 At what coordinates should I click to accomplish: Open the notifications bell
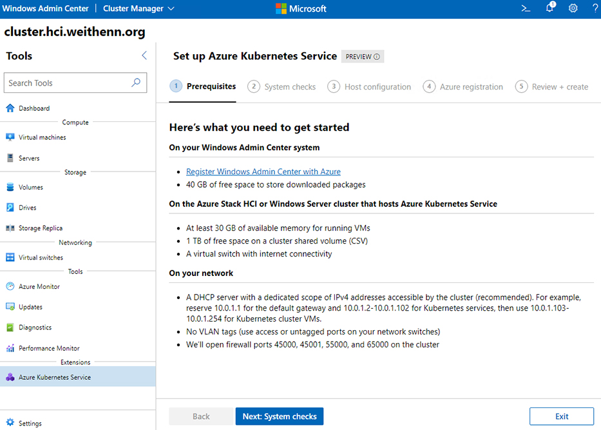click(x=550, y=7)
